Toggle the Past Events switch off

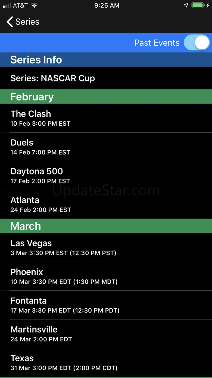coord(197,43)
